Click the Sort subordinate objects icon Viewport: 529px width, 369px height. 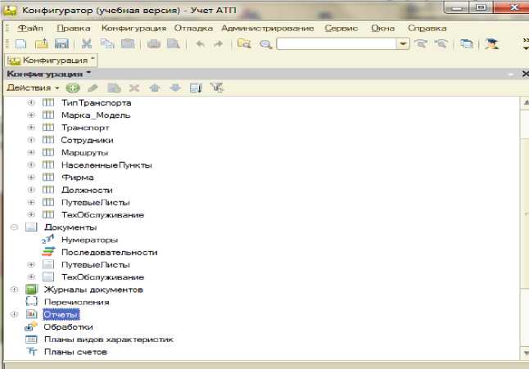coord(196,88)
